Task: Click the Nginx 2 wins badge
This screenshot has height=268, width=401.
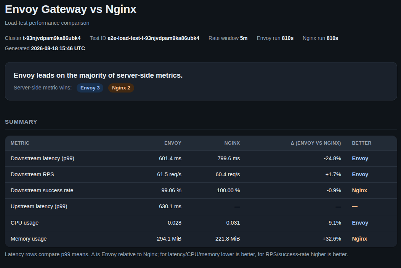Action: [121, 88]
